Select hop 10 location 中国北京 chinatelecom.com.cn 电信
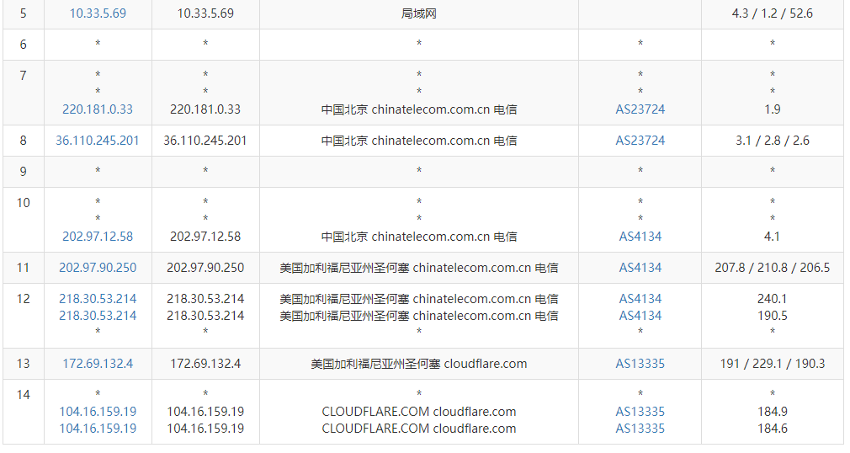The width and height of the screenshot is (850, 453). [419, 237]
